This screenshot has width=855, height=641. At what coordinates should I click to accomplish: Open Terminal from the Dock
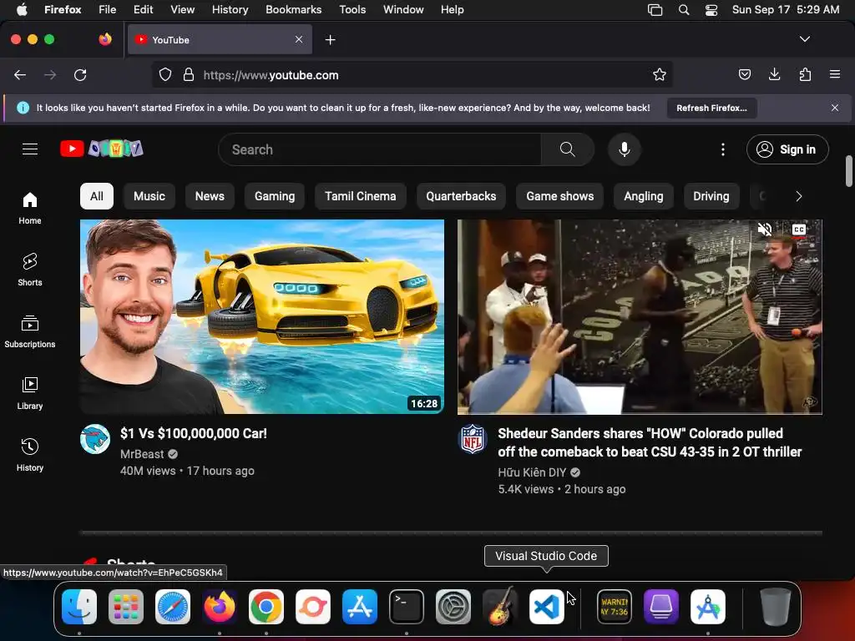tap(407, 607)
